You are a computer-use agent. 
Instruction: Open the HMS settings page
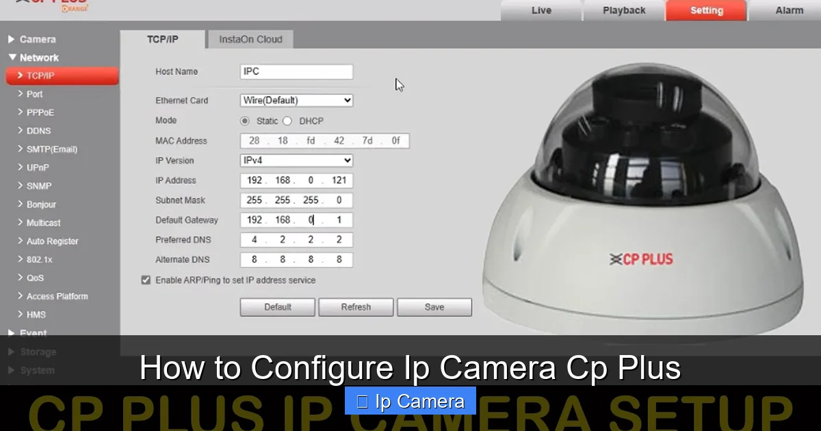tap(36, 315)
